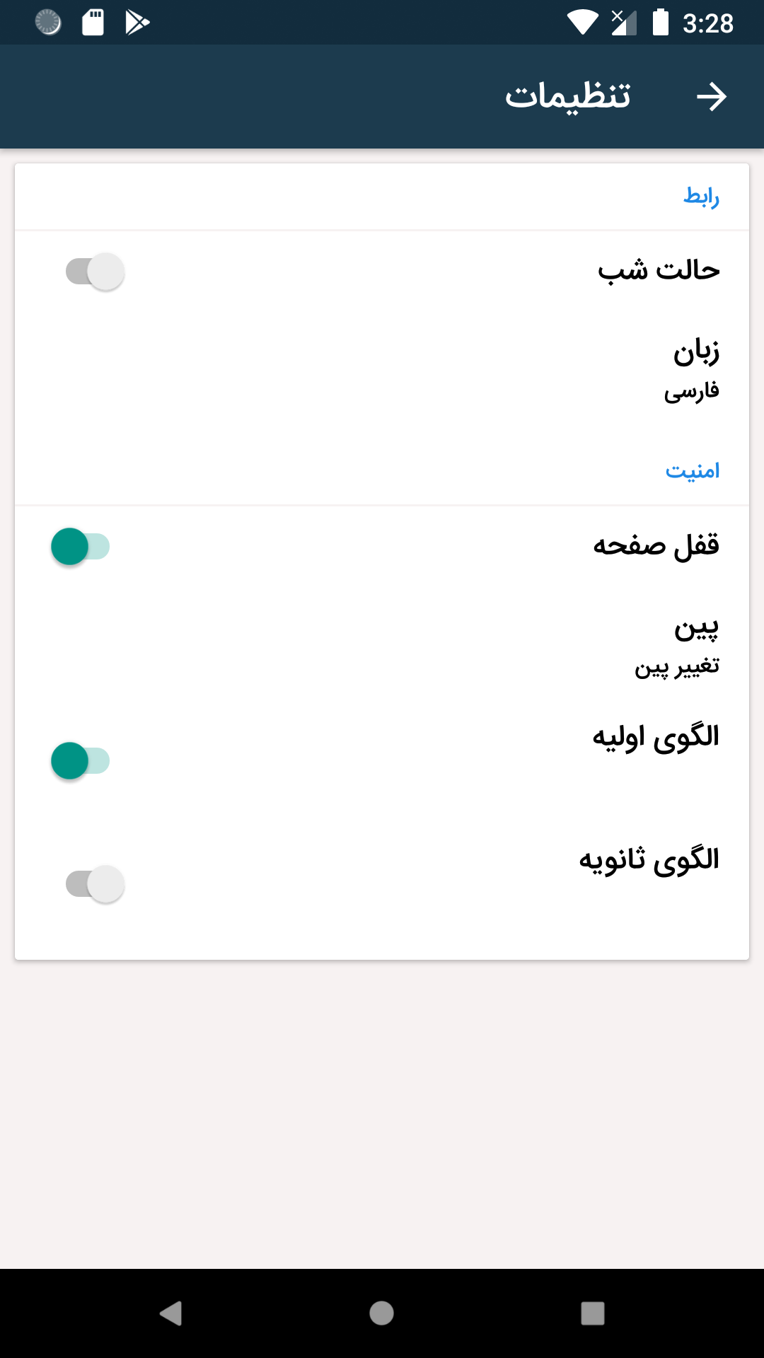Tap the Play Store notification icon
The width and height of the screenshot is (764, 1358).
pos(137,23)
